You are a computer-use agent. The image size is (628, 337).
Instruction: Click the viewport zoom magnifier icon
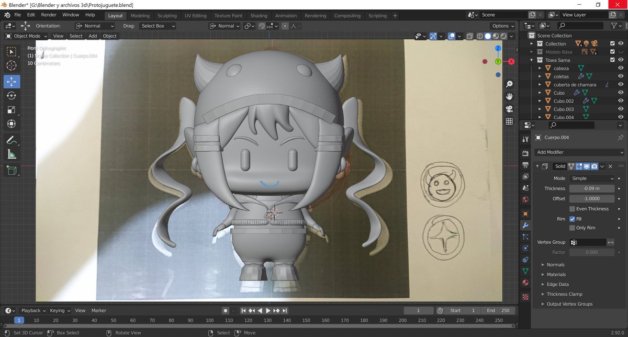[509, 84]
